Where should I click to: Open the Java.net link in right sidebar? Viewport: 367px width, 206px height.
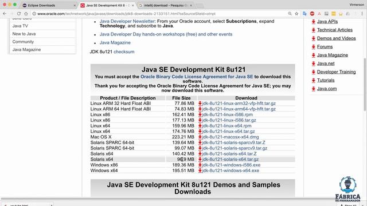(x=326, y=64)
